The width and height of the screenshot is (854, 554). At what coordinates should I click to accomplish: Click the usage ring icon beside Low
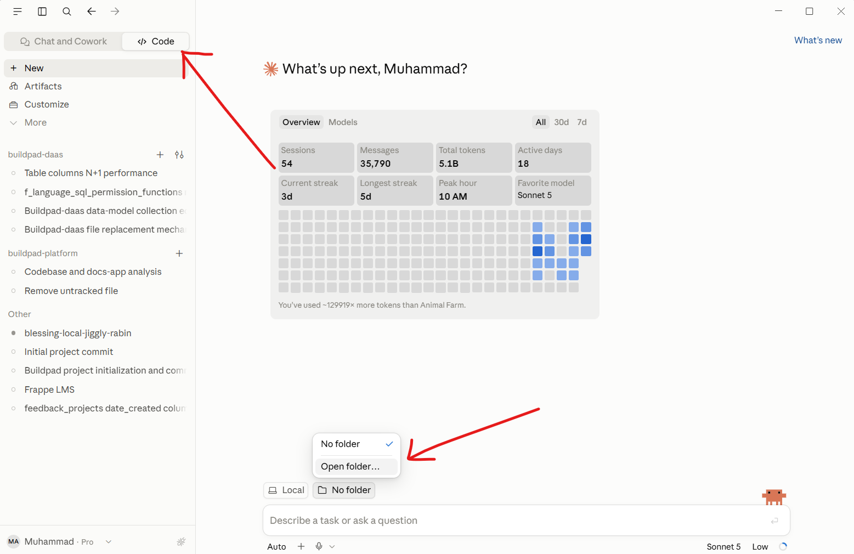point(783,546)
